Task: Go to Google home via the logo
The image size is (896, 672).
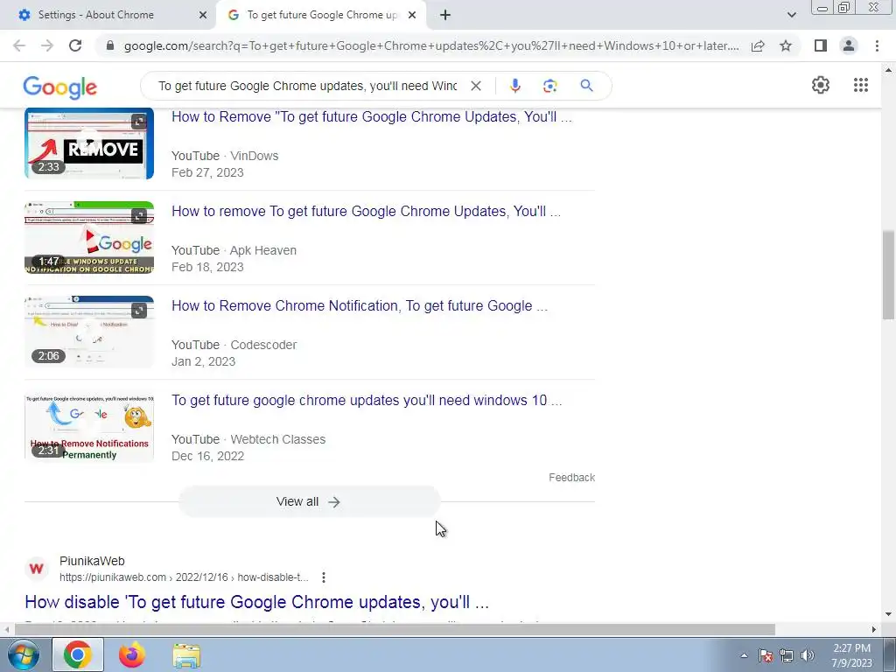Action: pyautogui.click(x=60, y=87)
